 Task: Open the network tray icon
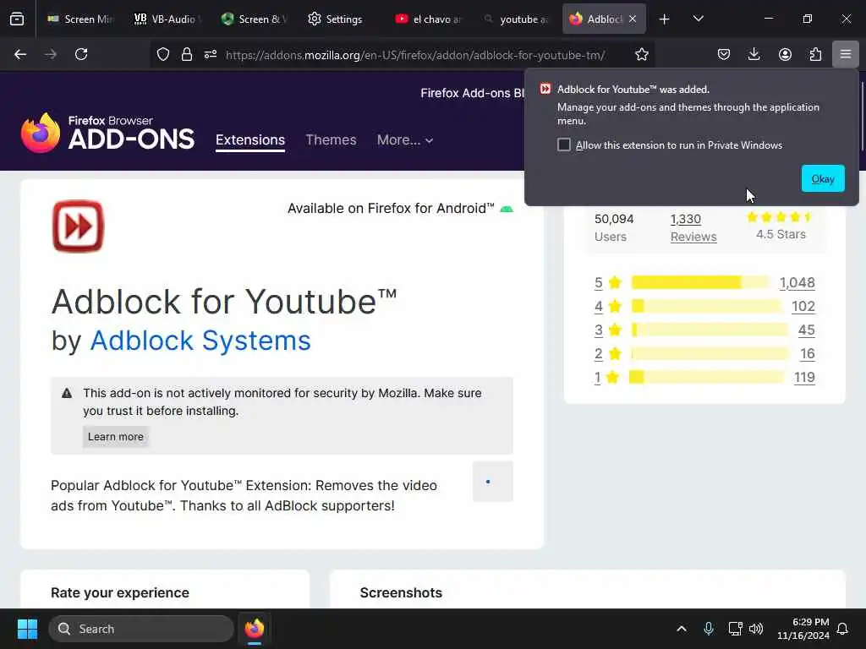point(735,629)
